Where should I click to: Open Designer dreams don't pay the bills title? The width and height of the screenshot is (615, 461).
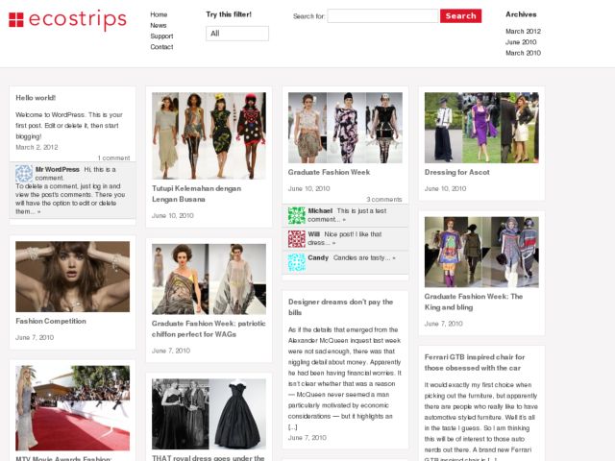point(340,307)
